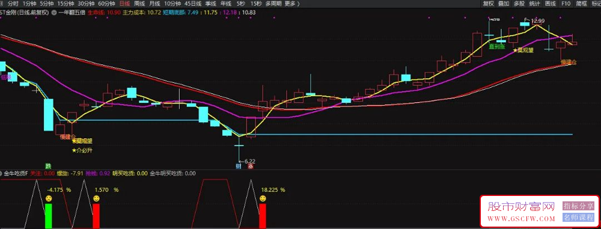Switch to the 周线 weekly tab
601x229 pixels.
pos(139,4)
